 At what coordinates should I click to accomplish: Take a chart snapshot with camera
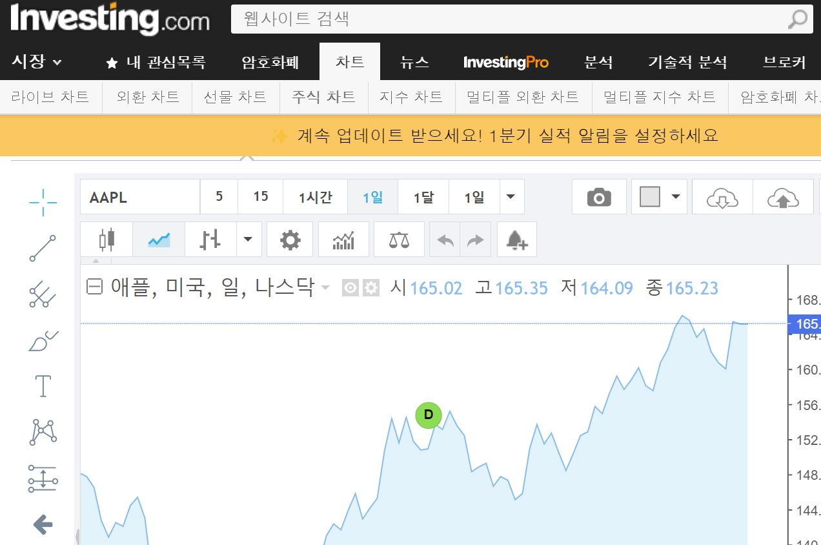pyautogui.click(x=599, y=197)
